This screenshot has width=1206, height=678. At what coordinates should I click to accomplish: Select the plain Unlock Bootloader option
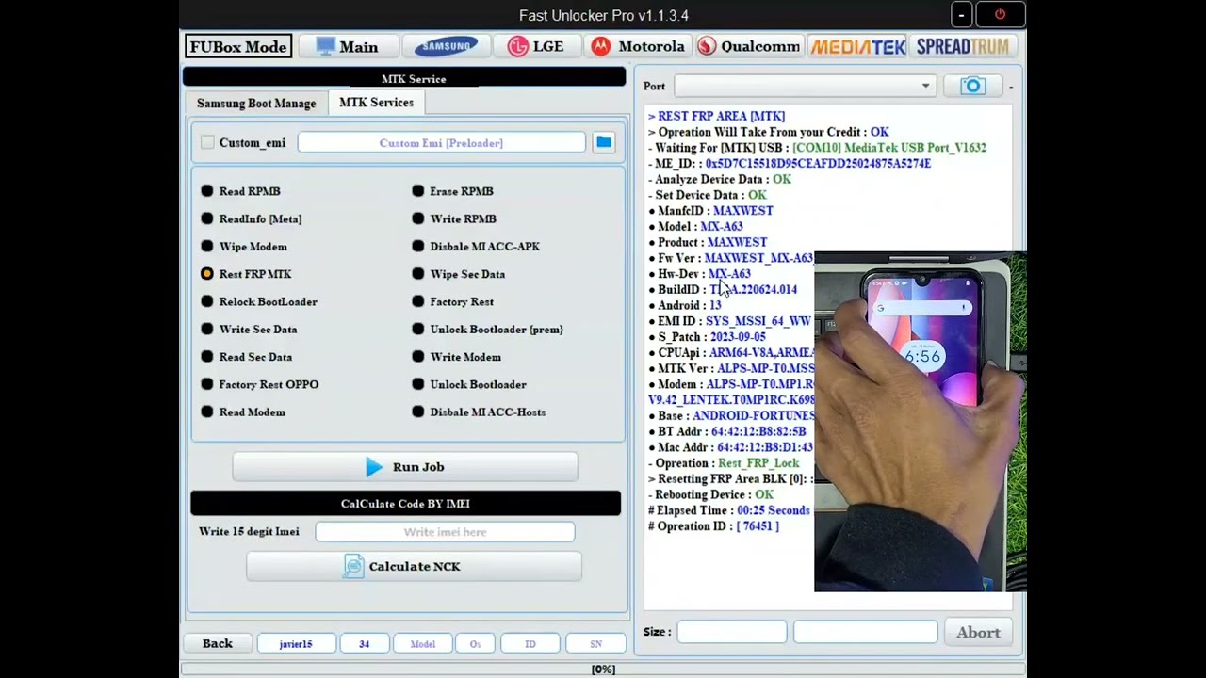[469, 384]
